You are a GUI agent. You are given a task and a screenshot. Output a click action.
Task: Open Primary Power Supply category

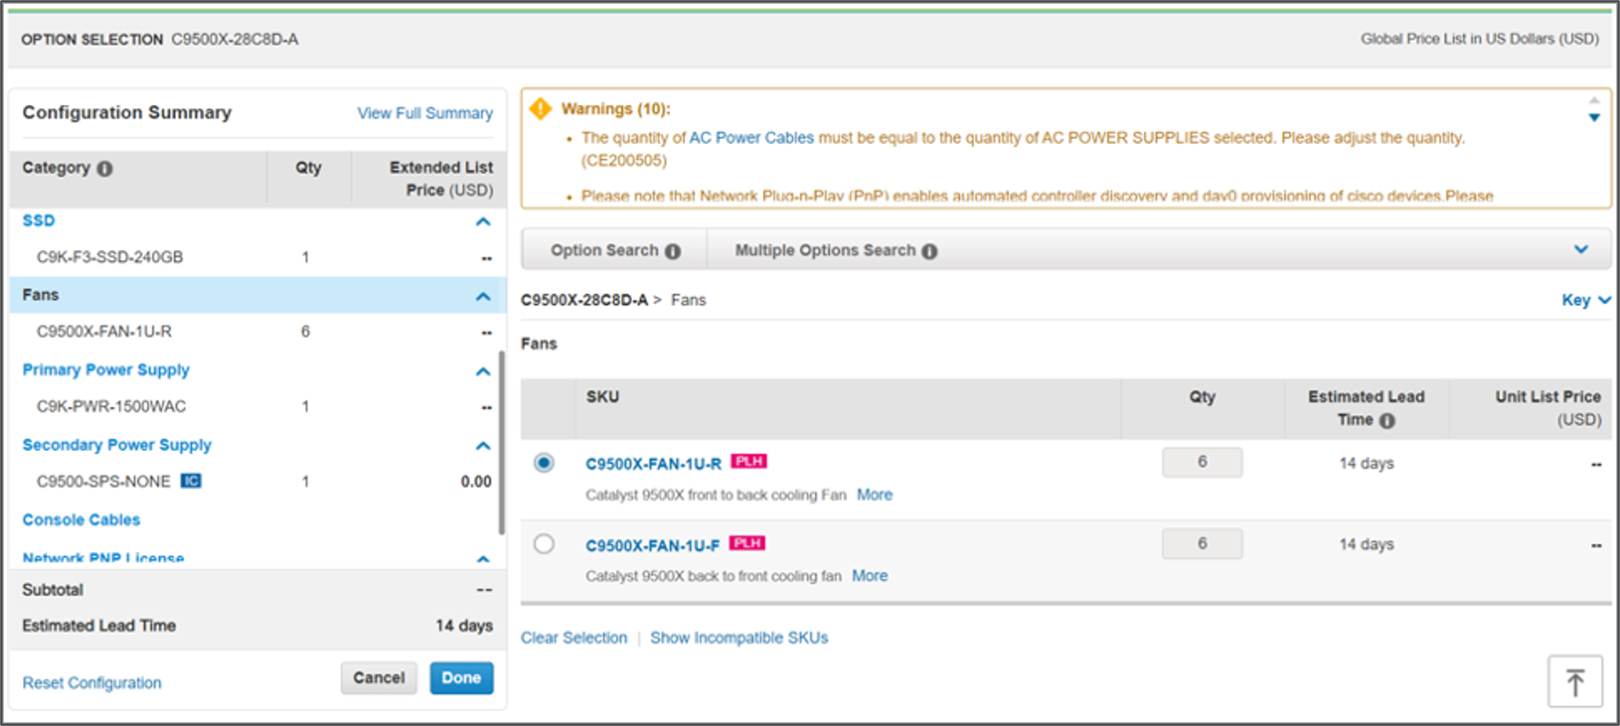106,370
